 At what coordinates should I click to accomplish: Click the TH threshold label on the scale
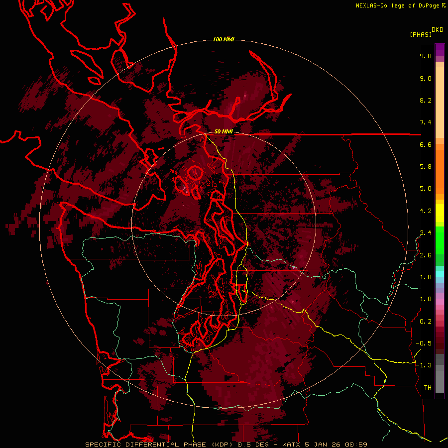click(x=428, y=387)
